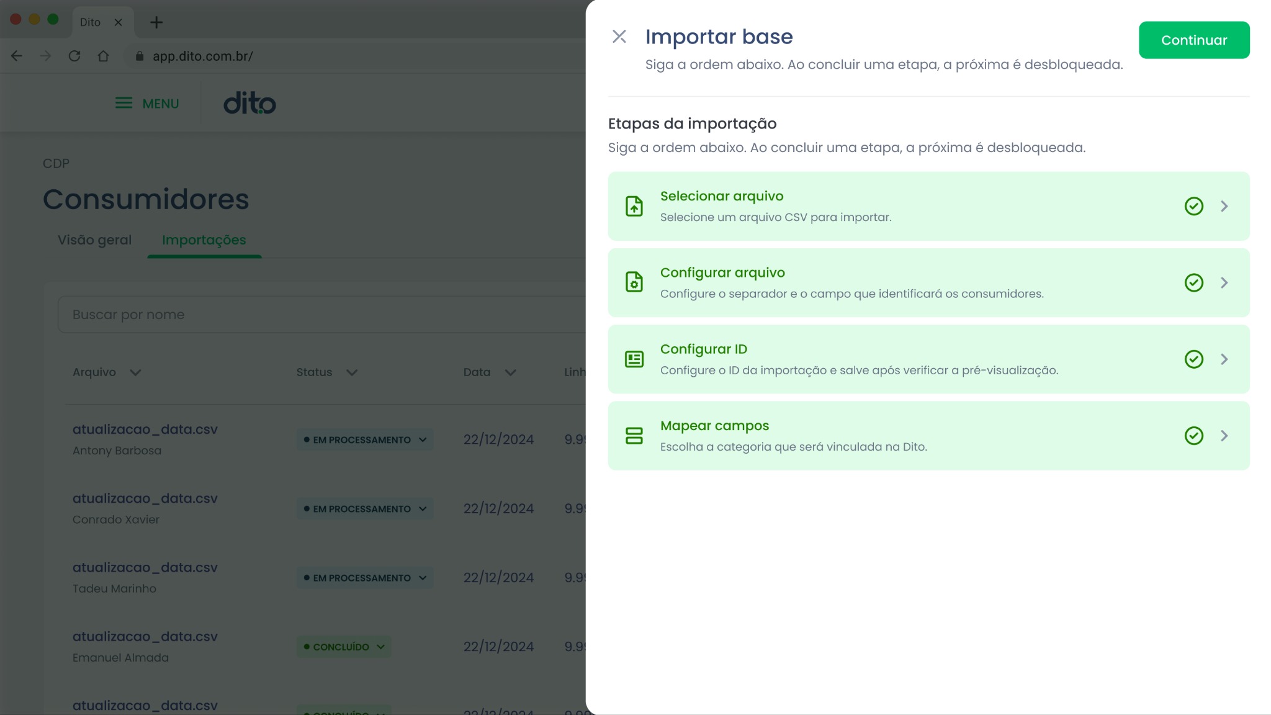The width and height of the screenshot is (1271, 715).
Task: Reload the page with refresh icon
Action: tap(74, 56)
